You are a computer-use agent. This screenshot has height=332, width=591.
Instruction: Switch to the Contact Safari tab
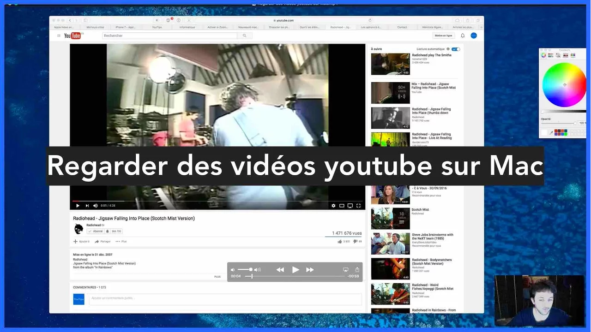coord(402,27)
